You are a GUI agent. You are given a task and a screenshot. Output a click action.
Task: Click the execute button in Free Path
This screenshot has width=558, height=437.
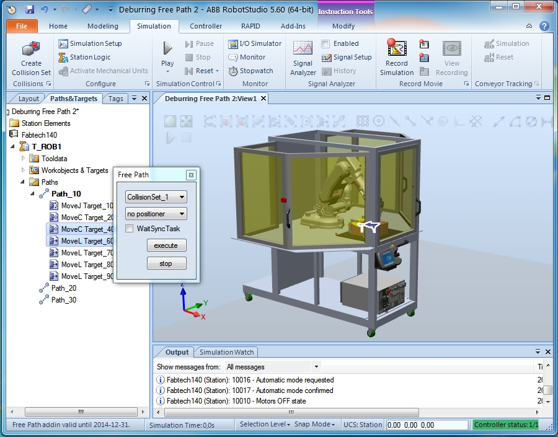coord(166,245)
